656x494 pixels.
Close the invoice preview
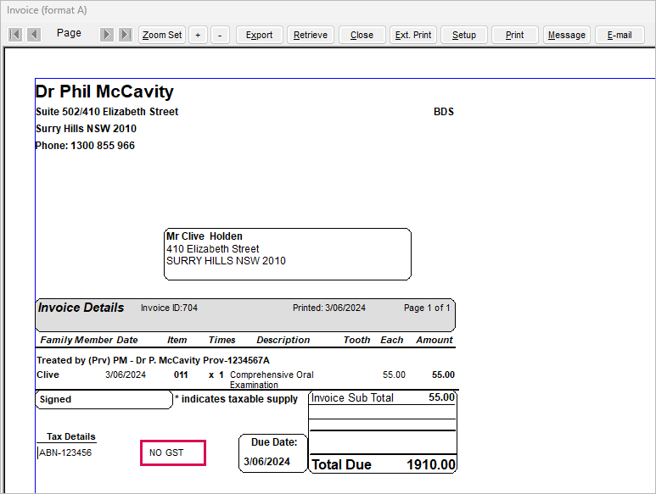(362, 35)
